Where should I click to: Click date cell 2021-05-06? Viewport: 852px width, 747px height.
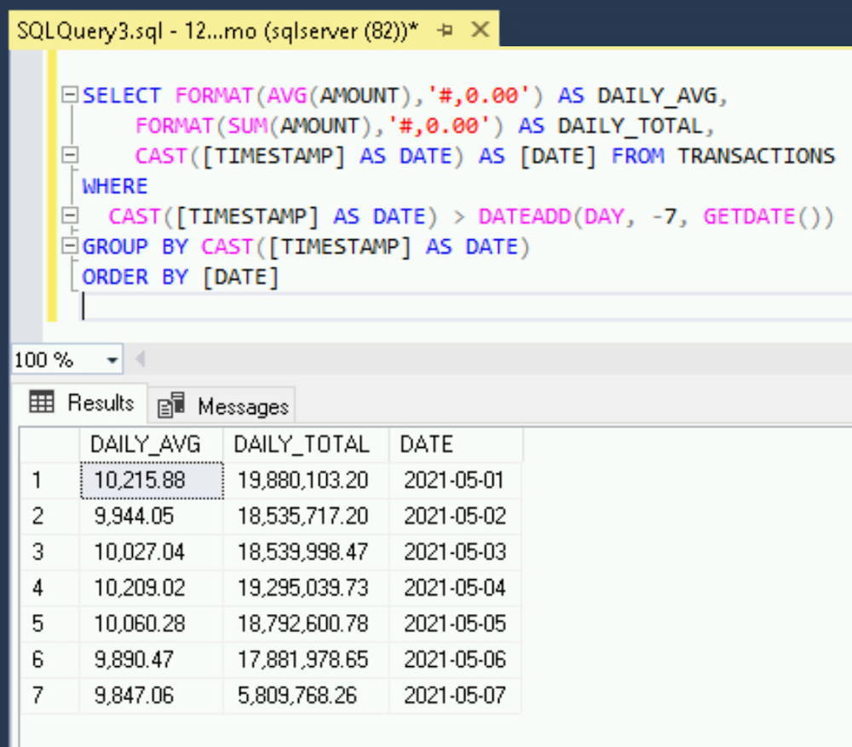pyautogui.click(x=455, y=659)
